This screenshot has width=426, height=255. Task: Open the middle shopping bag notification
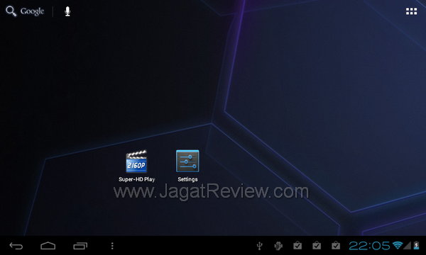[317, 245]
